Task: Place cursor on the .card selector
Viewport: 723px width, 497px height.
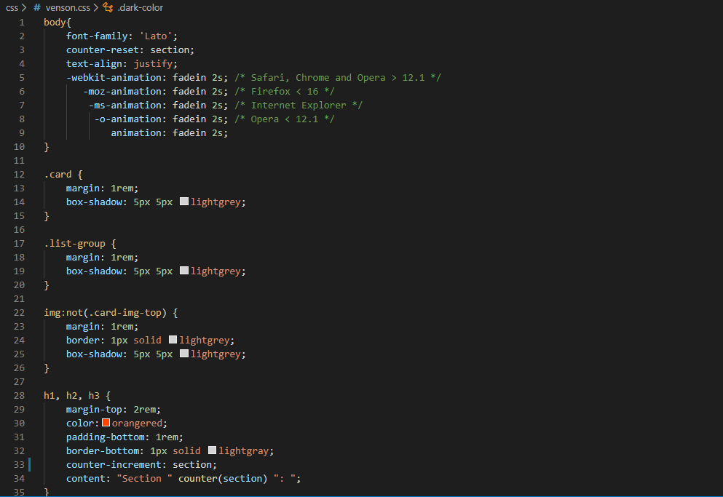Action: [58, 174]
